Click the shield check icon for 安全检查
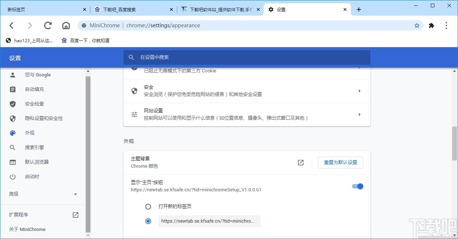458x239 pixels. (13, 104)
